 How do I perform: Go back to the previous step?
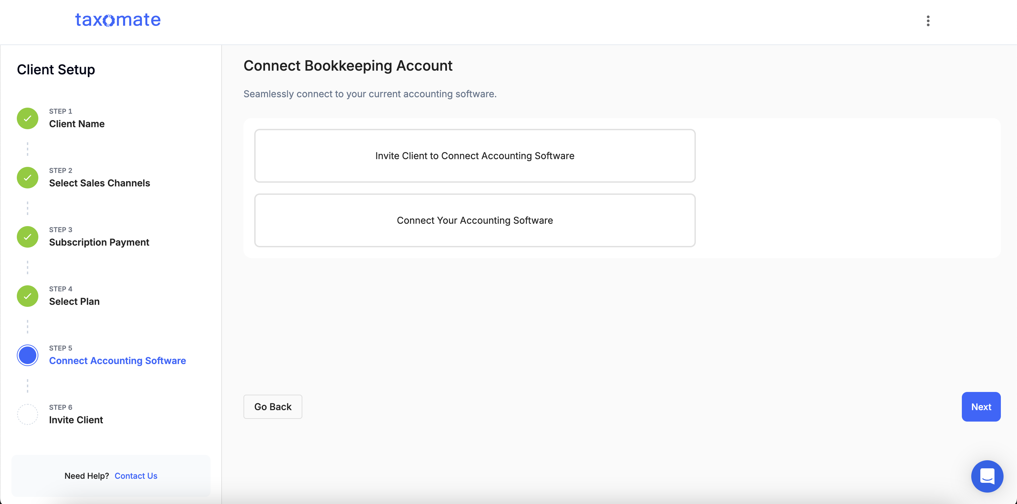coord(273,406)
